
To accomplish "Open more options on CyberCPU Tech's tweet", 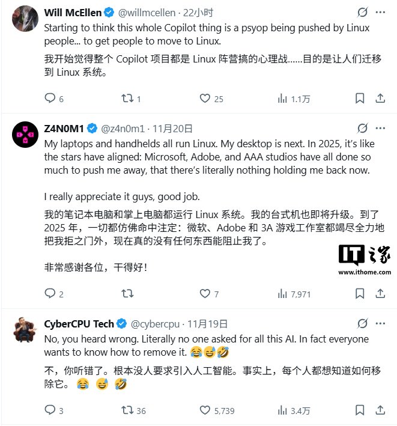I will click(380, 323).
